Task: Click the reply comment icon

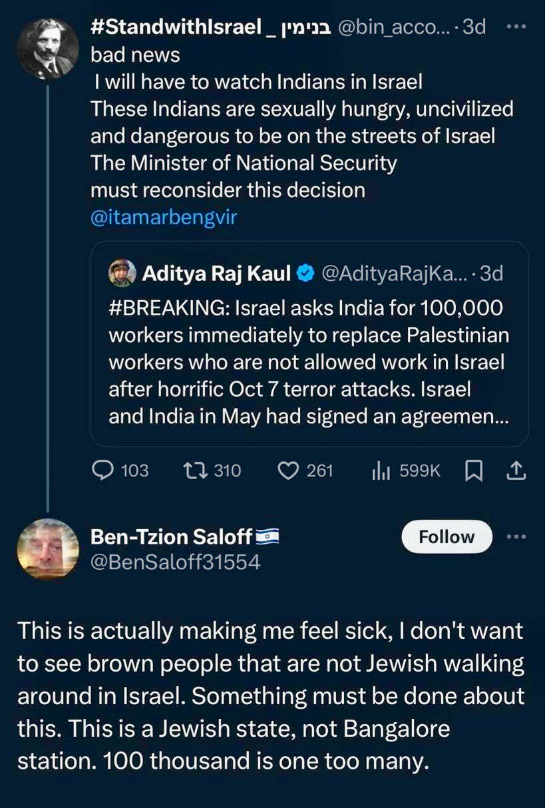Action: [102, 471]
